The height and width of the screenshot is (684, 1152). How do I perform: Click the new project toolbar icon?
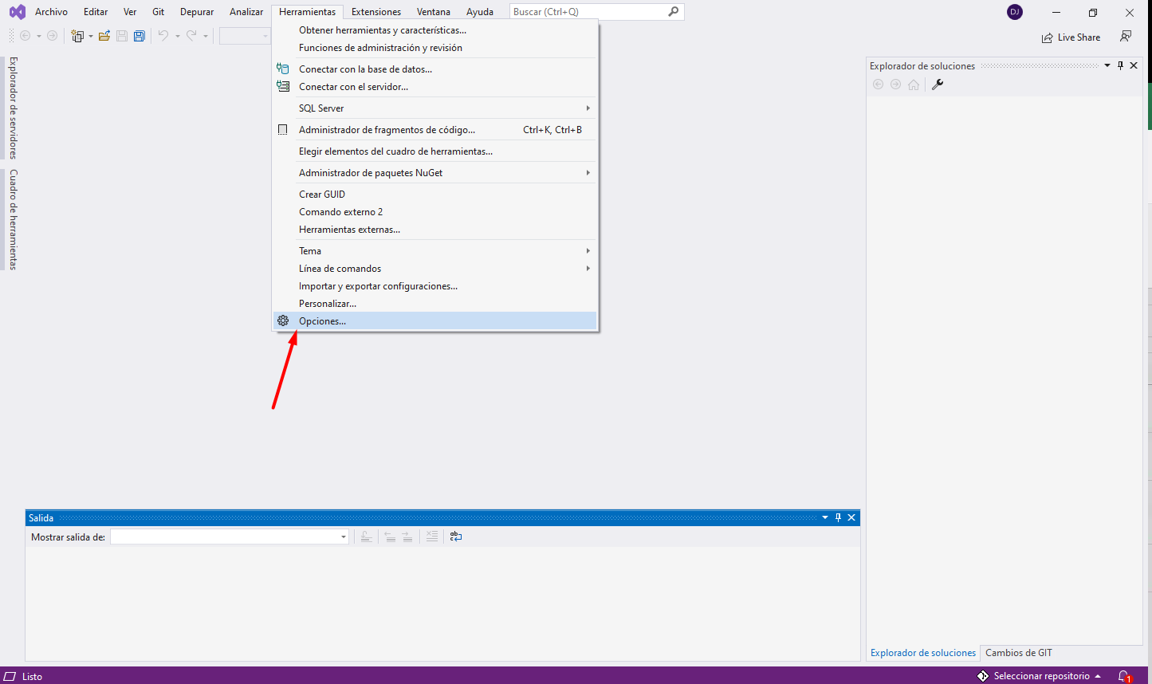point(77,36)
